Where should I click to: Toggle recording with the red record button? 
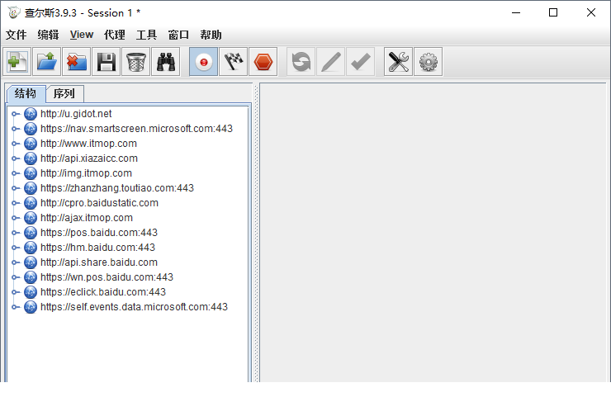pyautogui.click(x=203, y=62)
